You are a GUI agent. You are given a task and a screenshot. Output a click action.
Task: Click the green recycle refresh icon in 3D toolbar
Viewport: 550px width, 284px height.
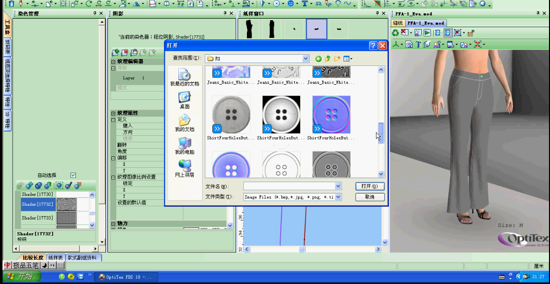(x=395, y=33)
